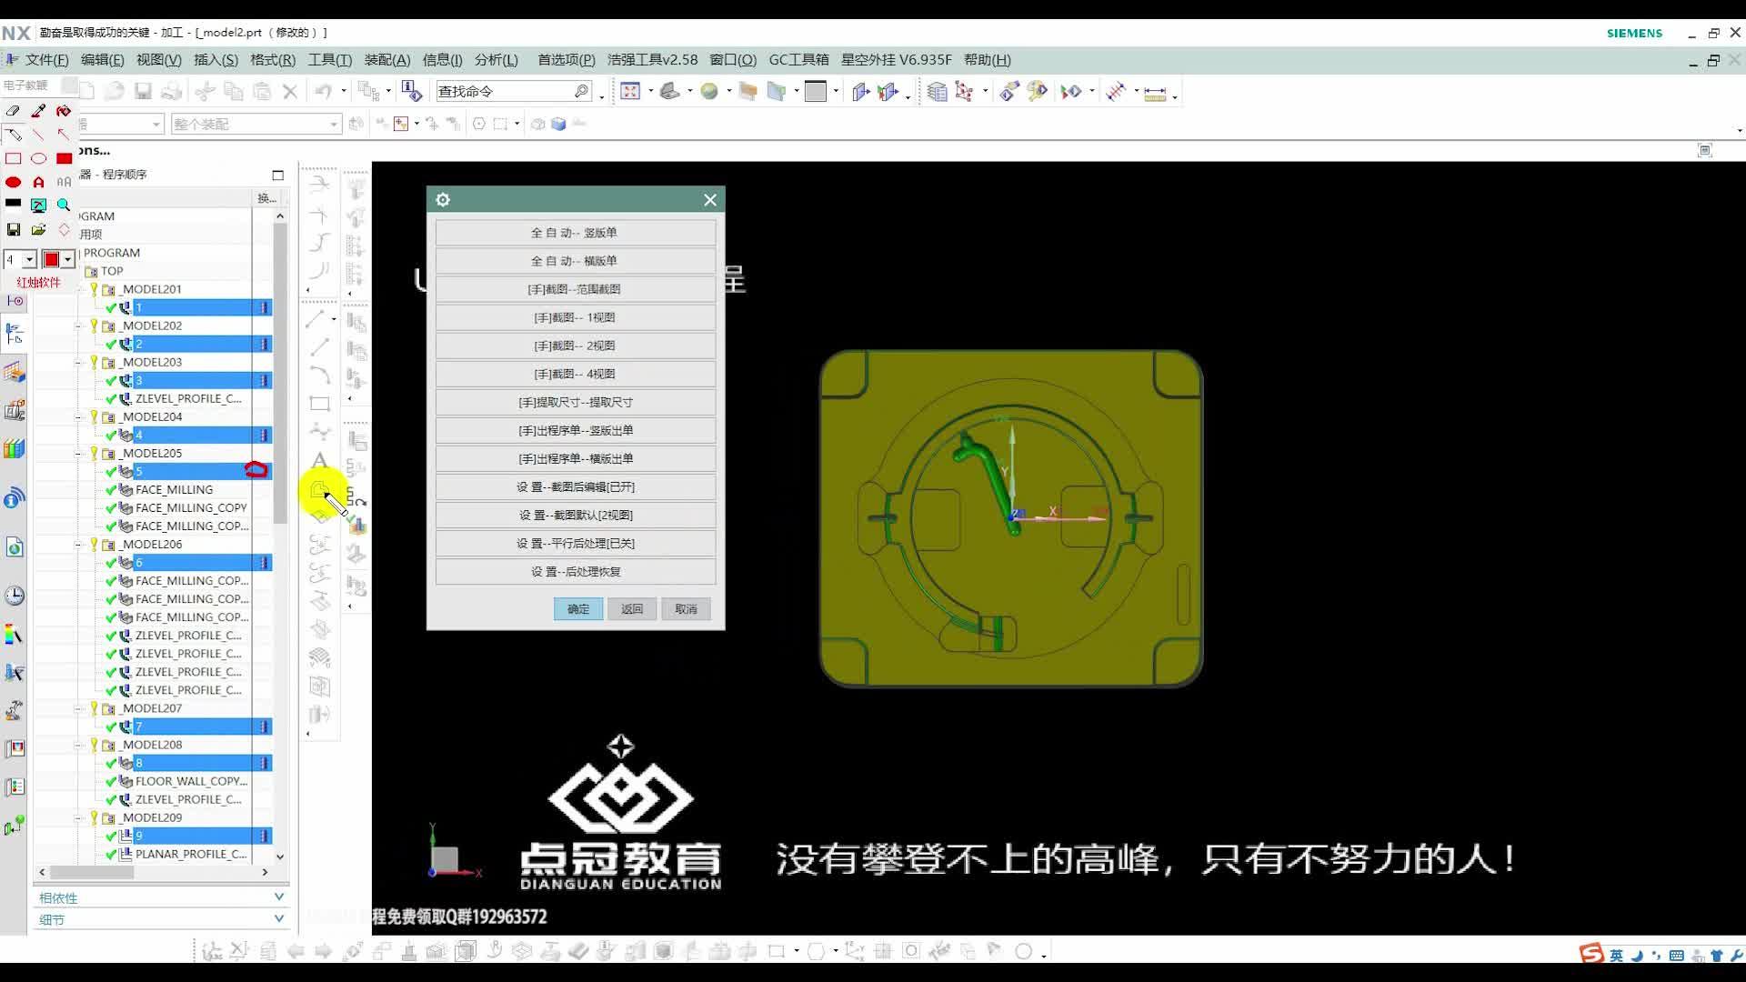This screenshot has width=1746, height=982.
Task: Click the cyan magnifier zoom tool
Action: tap(64, 205)
